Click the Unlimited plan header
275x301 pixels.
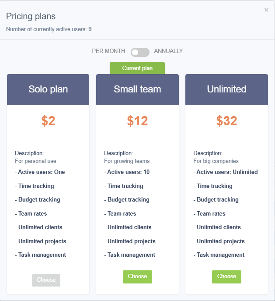tap(226, 89)
